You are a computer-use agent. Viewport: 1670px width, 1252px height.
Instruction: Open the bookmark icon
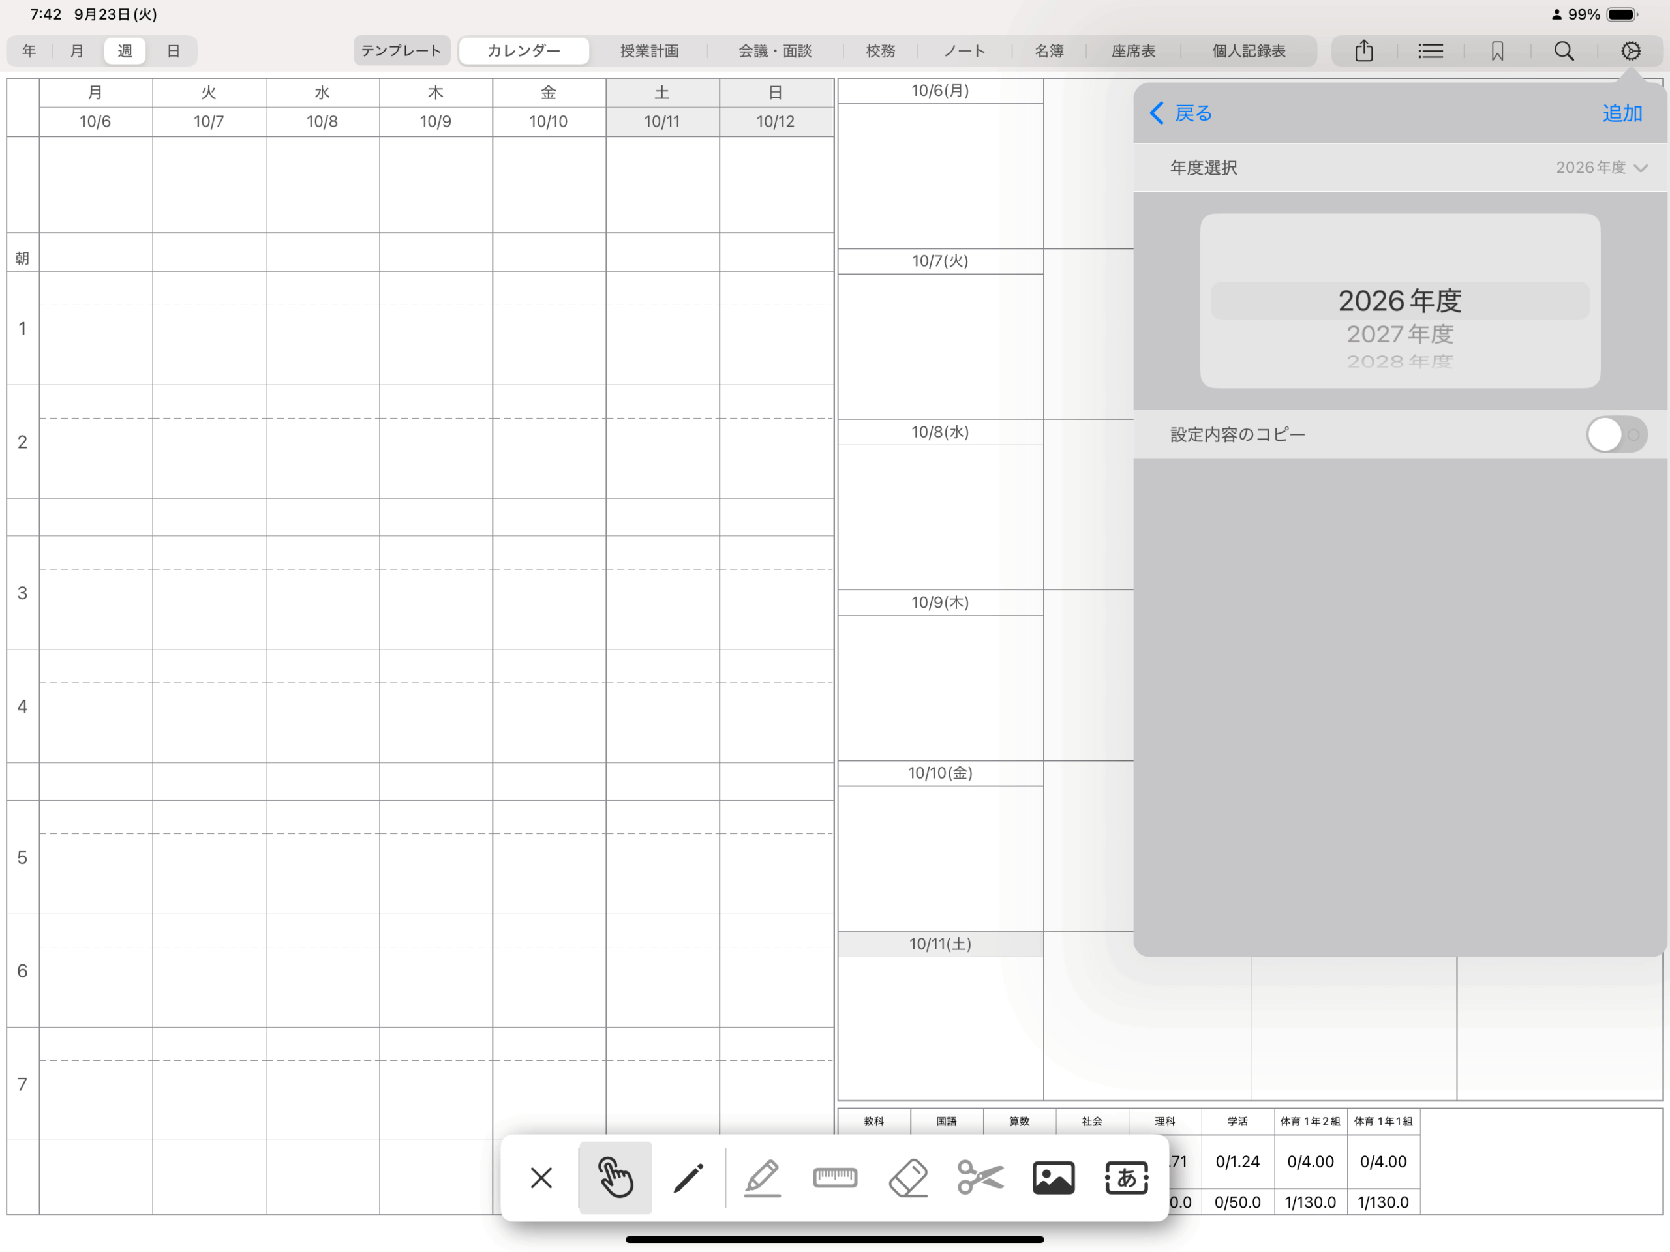coord(1497,52)
